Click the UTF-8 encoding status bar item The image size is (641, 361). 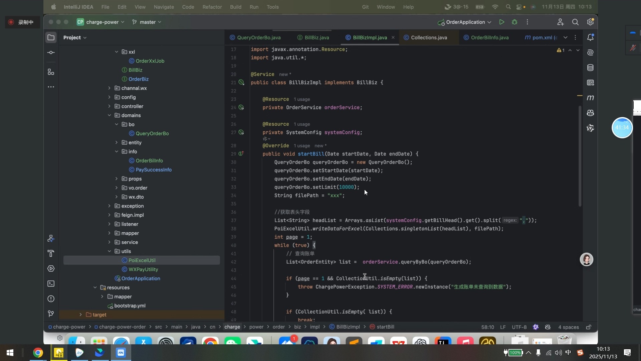(519, 327)
